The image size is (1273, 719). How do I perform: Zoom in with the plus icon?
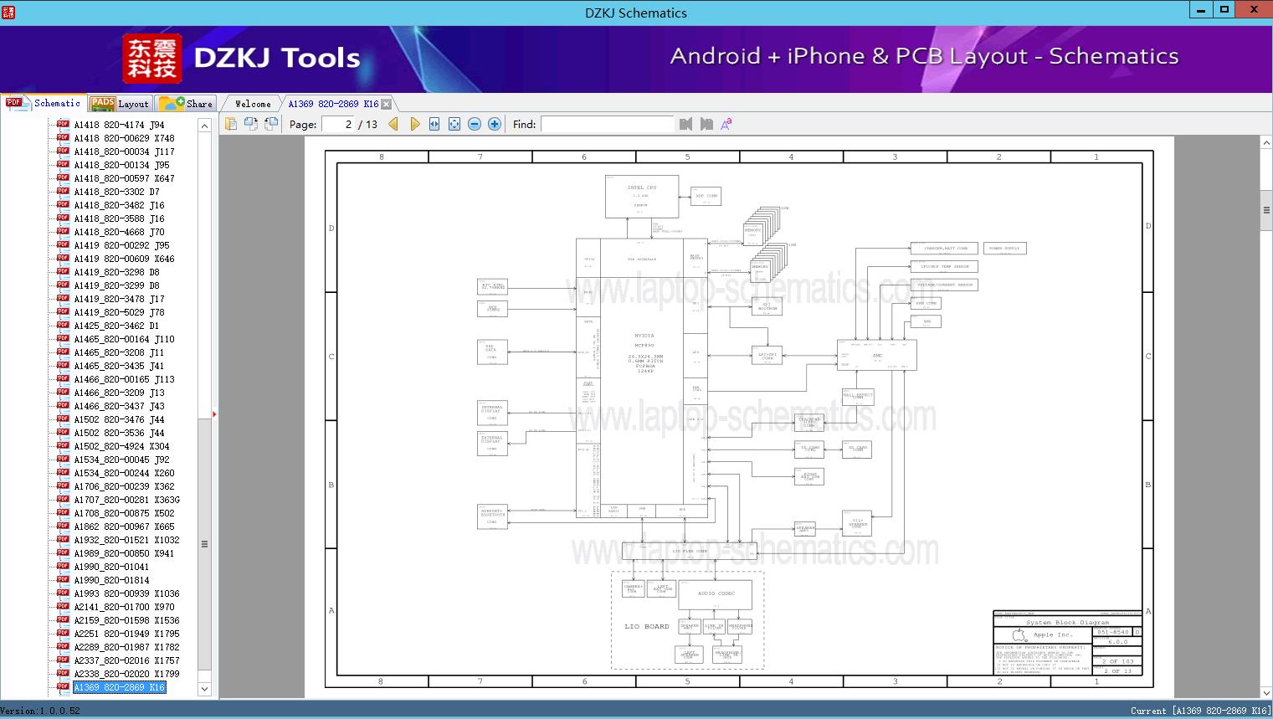click(495, 124)
